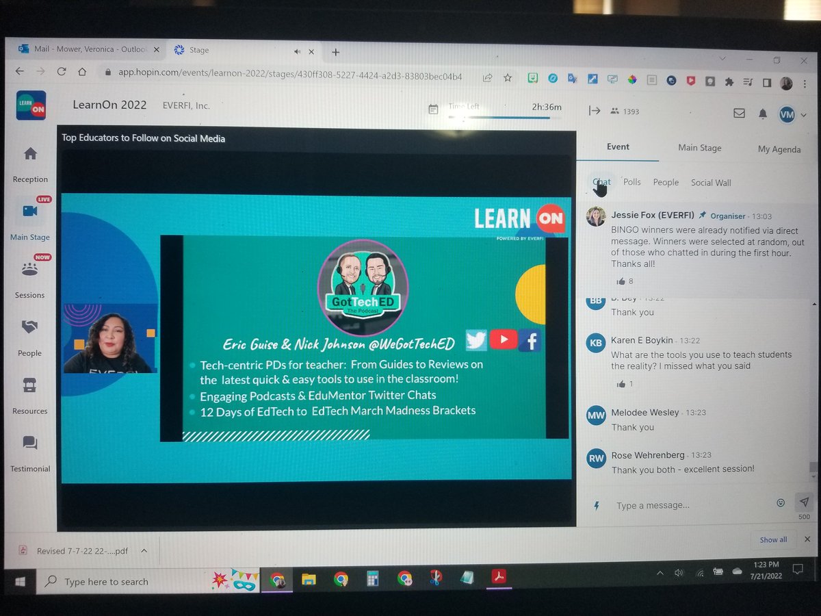Share this page icon in address bar
Viewport: 821px width, 616px height.
point(487,78)
